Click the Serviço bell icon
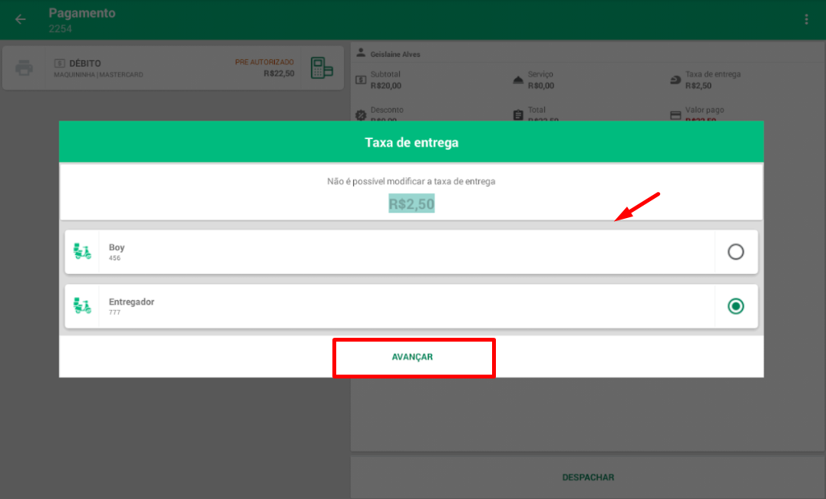 pos(518,80)
